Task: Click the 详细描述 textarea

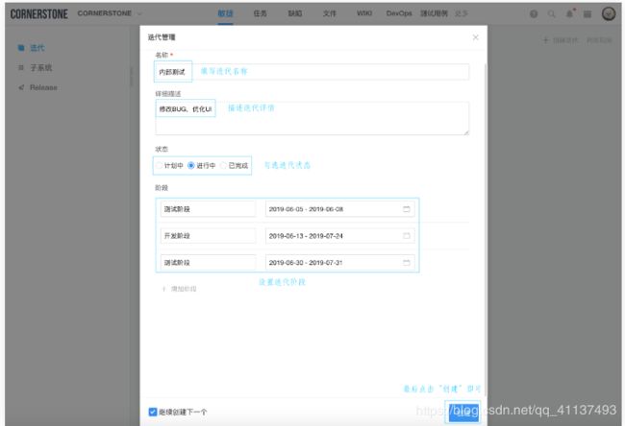Action: 312,118
